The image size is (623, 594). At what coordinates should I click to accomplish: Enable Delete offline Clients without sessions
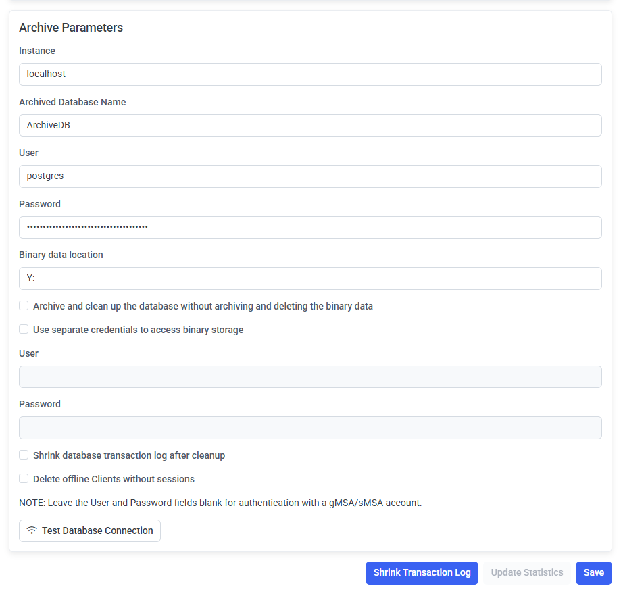(24, 479)
